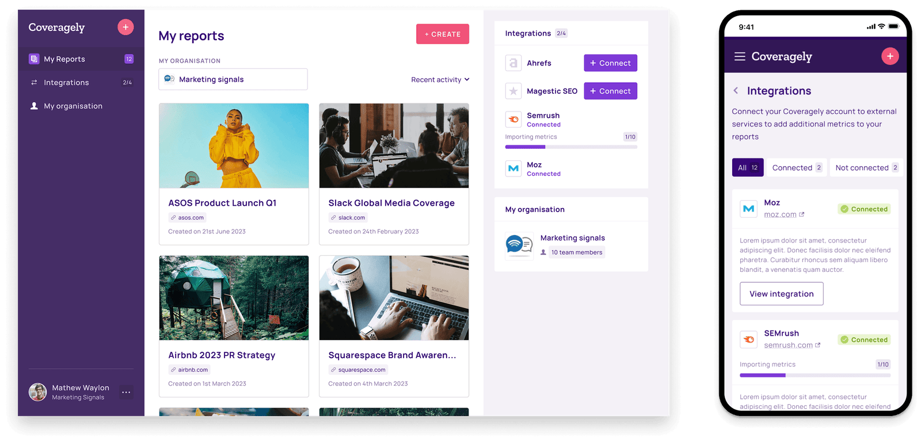Viewport: 921px width, 442px height.
Task: Connect the Magestic SEO integration
Action: pyautogui.click(x=610, y=91)
